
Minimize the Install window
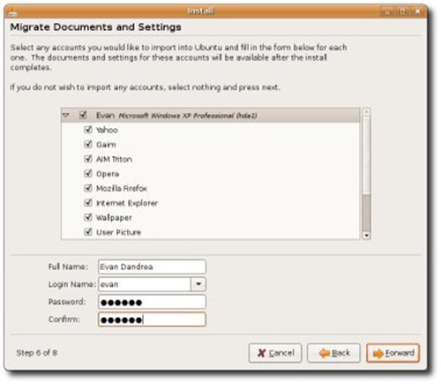[387, 11]
